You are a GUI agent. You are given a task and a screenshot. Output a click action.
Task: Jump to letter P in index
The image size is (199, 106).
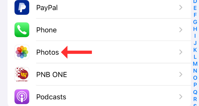pos(195,85)
